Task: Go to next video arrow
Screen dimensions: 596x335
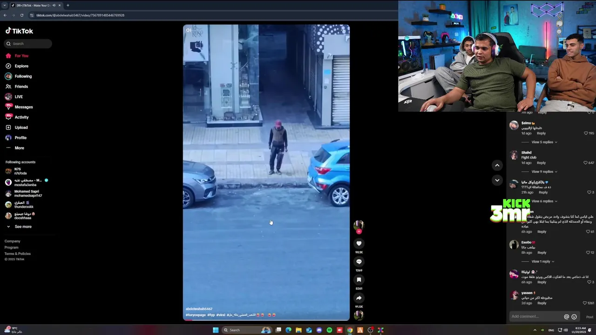Action: pos(497,180)
